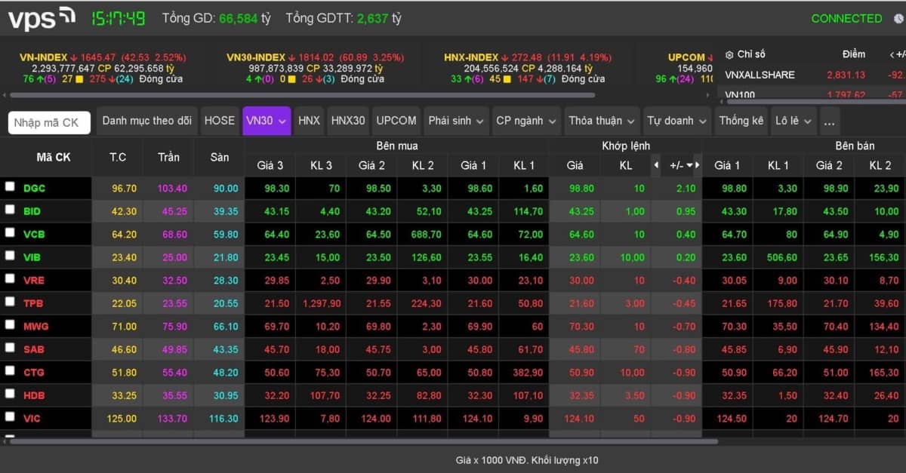
Task: Click the right arrow in Khớp lệnh header
Action: 698,164
